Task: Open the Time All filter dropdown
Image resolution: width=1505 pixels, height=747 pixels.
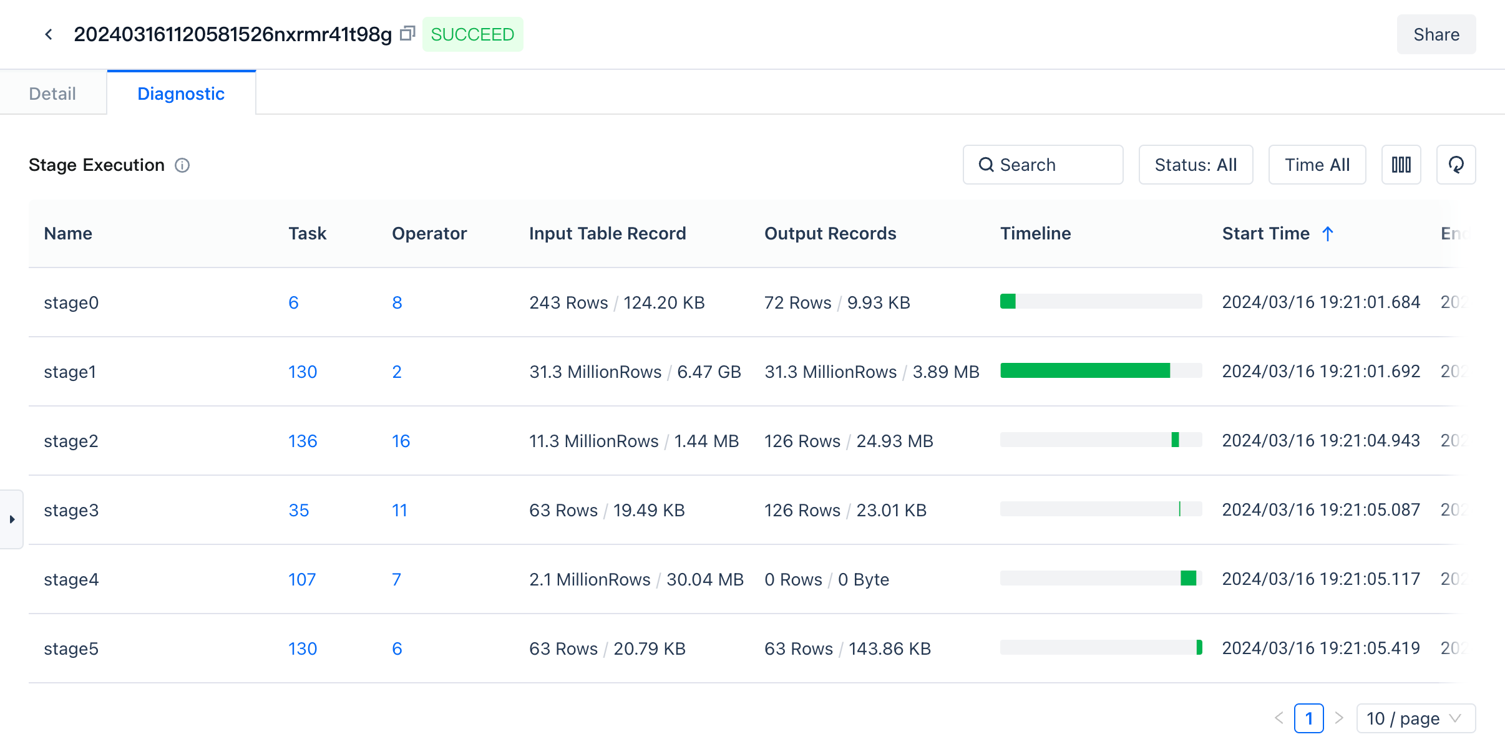Action: click(1317, 165)
